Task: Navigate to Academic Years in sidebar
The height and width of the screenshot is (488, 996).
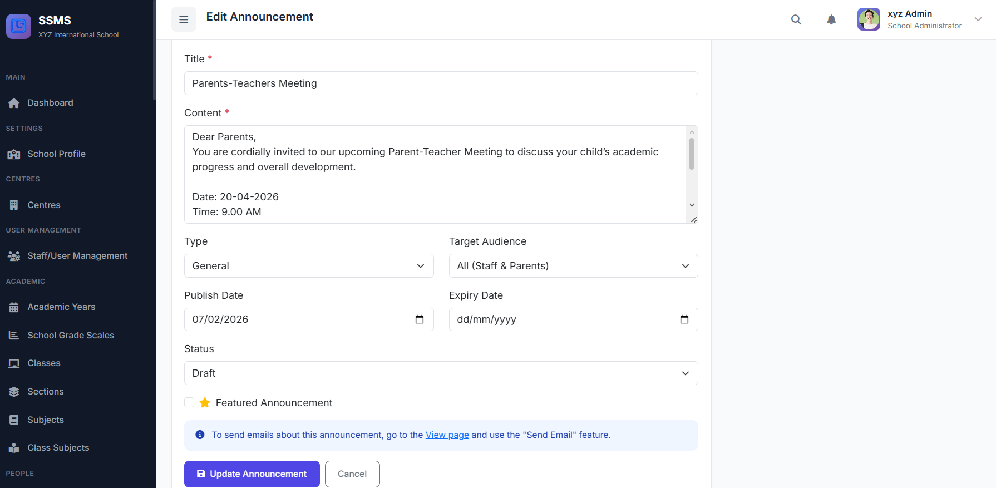Action: (x=61, y=307)
